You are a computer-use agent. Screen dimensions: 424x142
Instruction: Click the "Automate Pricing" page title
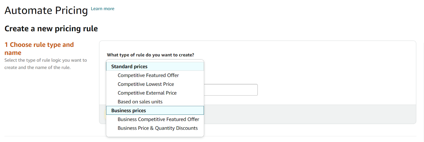click(46, 11)
